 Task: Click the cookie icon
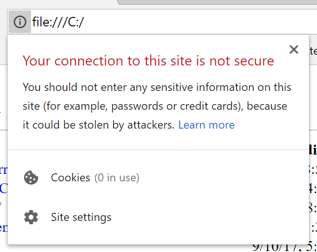pyautogui.click(x=31, y=178)
